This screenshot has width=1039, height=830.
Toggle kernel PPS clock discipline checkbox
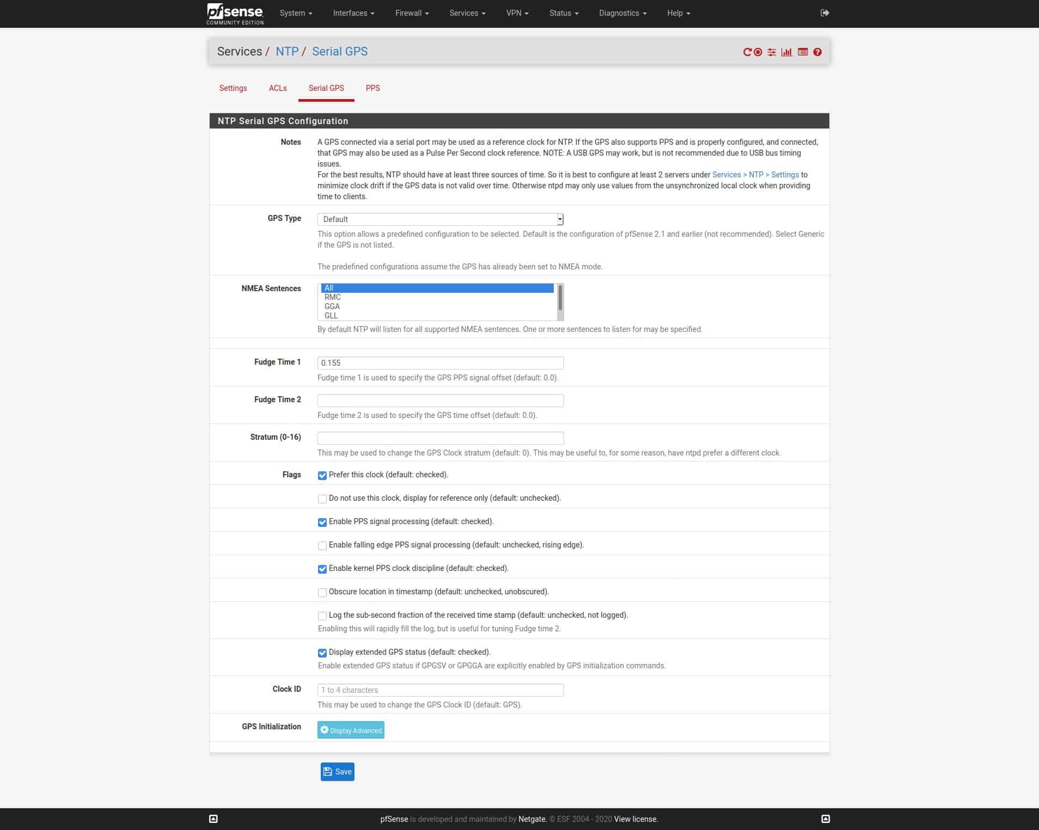click(322, 569)
